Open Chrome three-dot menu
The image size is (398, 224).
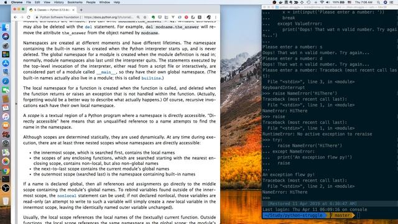[x=216, y=17]
